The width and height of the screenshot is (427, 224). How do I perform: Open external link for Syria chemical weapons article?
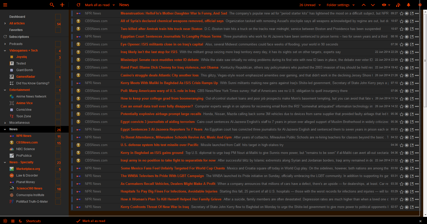[412, 21]
